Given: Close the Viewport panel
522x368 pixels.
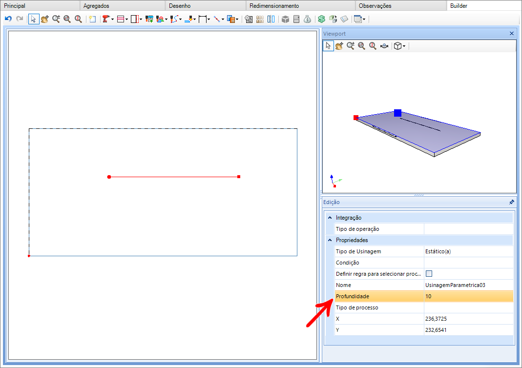Looking at the screenshot, I should [x=511, y=34].
